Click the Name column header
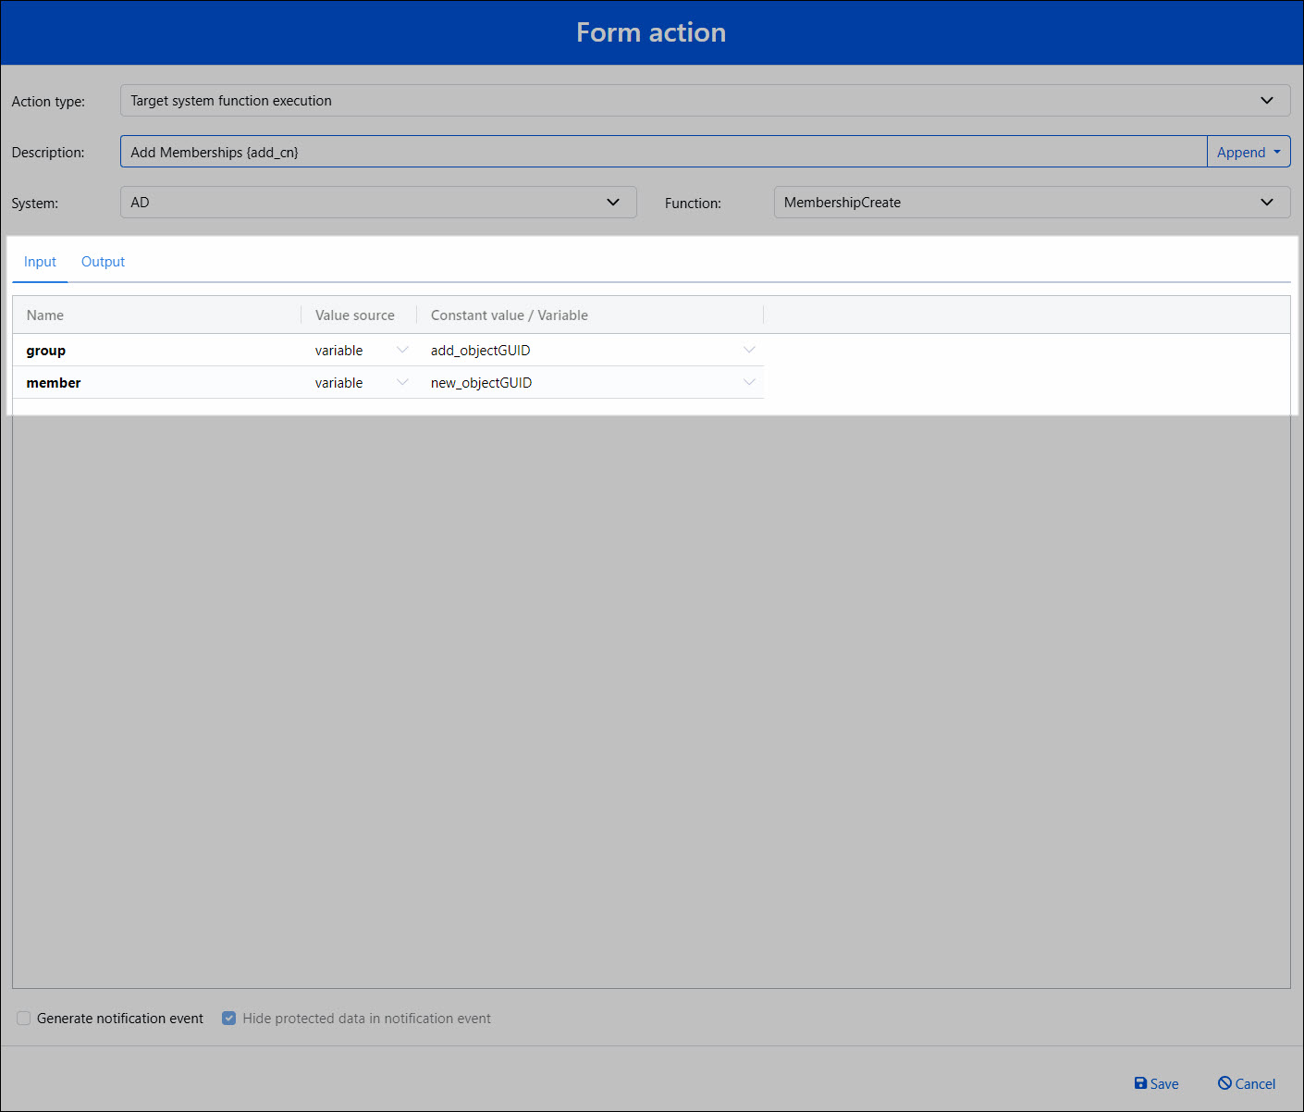Image resolution: width=1304 pixels, height=1112 pixels. tap(45, 315)
